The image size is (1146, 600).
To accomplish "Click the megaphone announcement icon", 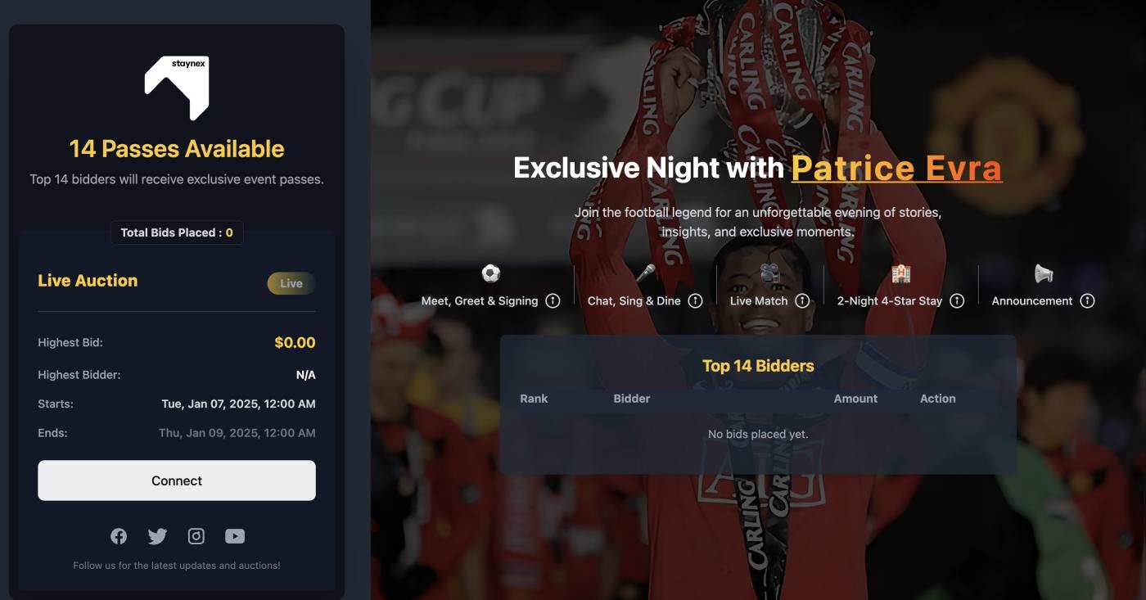I will [x=1043, y=273].
